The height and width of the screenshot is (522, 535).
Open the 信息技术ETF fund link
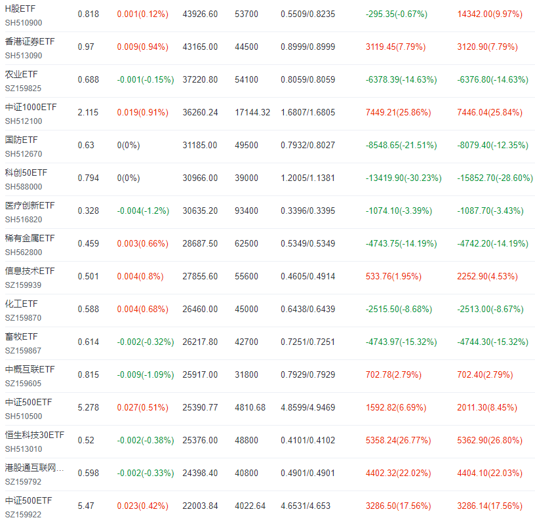pos(30,271)
